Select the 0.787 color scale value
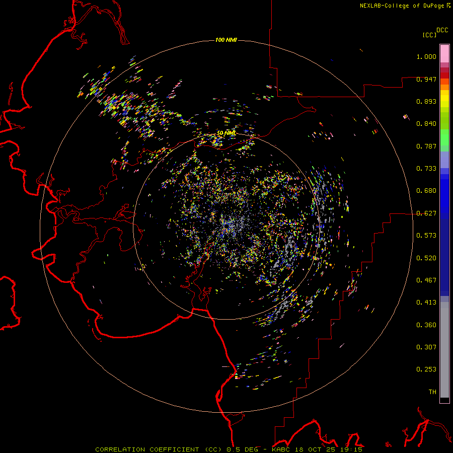 point(426,146)
